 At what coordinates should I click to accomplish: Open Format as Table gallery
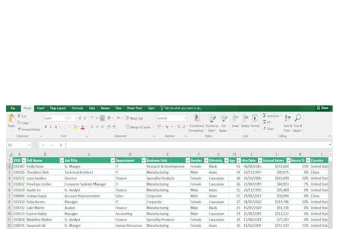212,123
